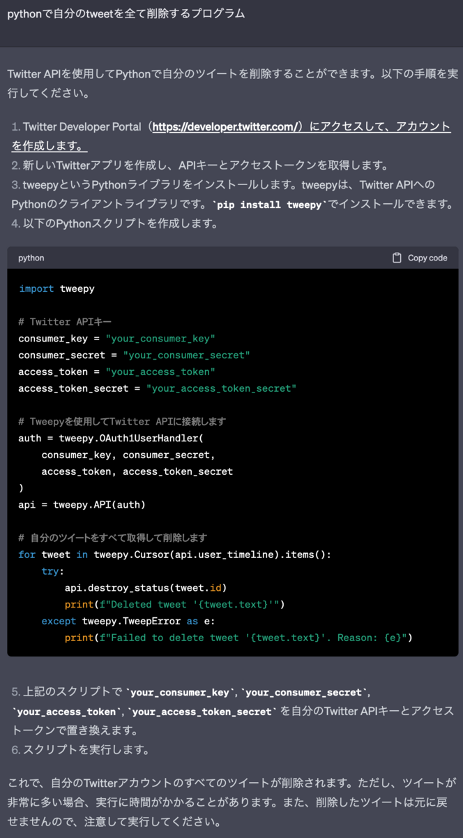The image size is (463, 838).
Task: Click the access_token = "your_access_token" line
Action: pyautogui.click(x=117, y=372)
